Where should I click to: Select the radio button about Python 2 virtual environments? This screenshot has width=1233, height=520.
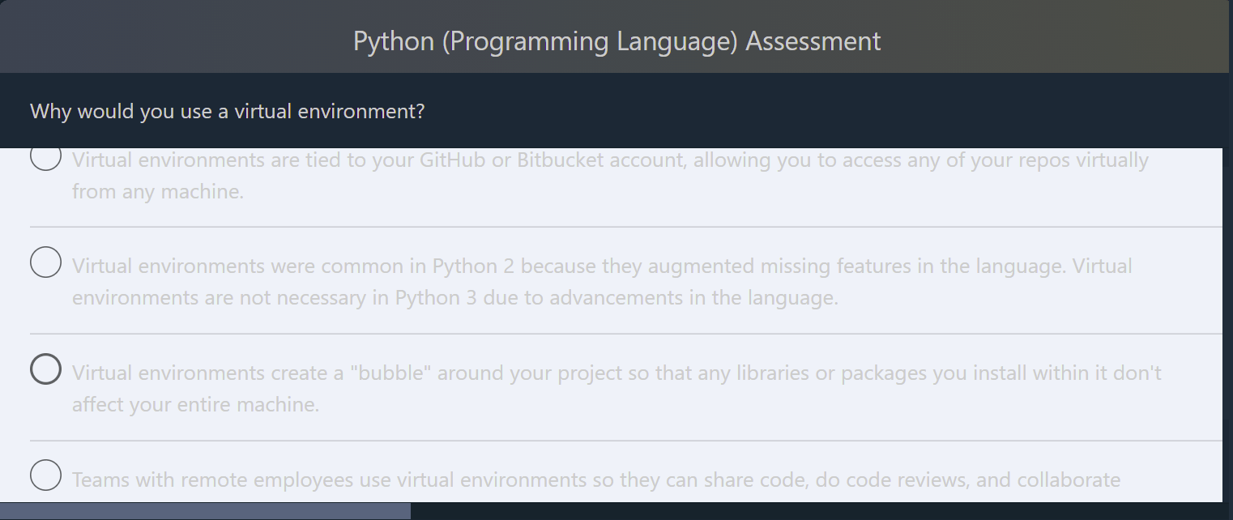45,262
